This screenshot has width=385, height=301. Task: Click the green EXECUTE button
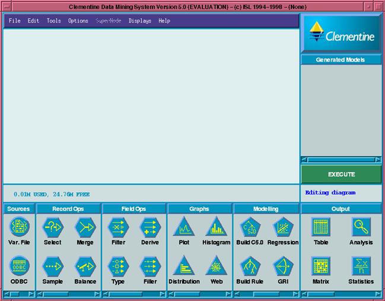[341, 174]
